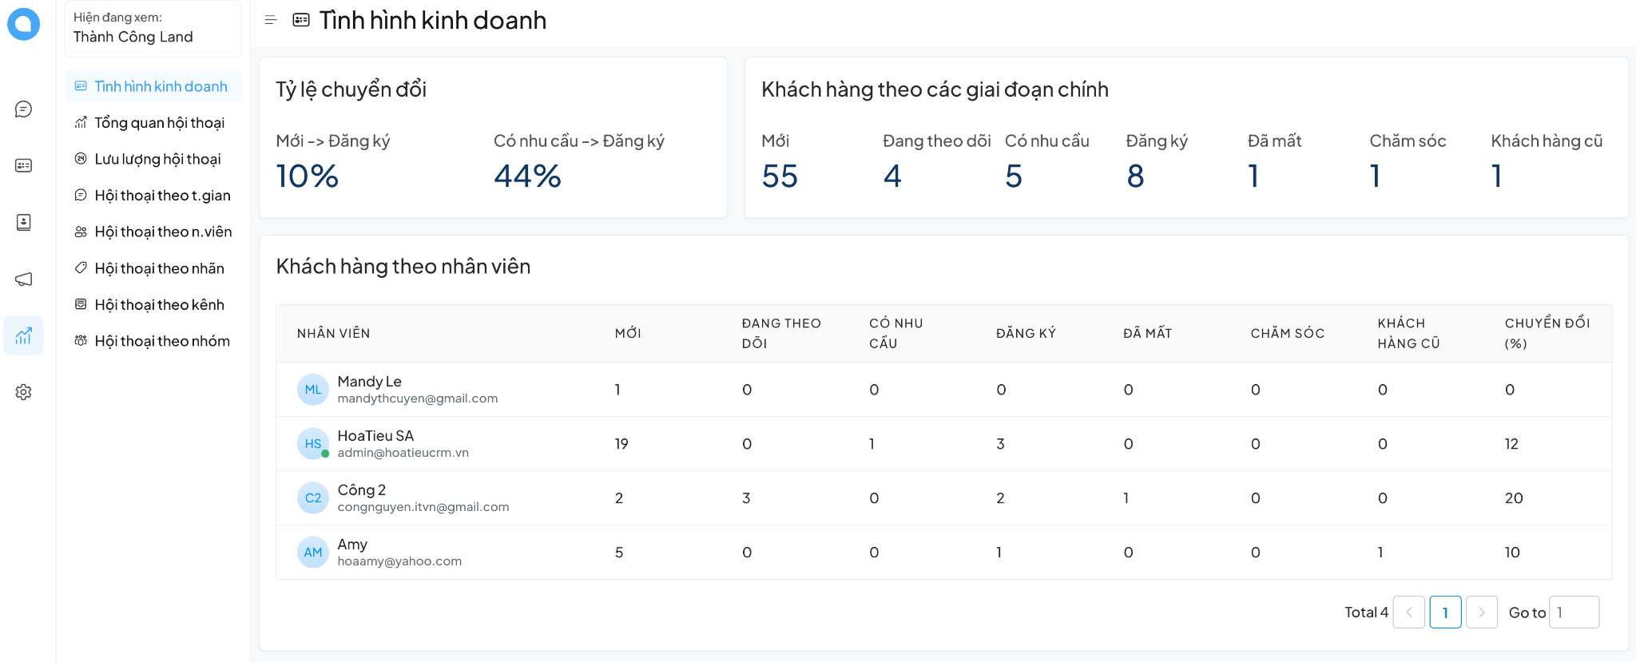Open the settings gear icon

23,392
